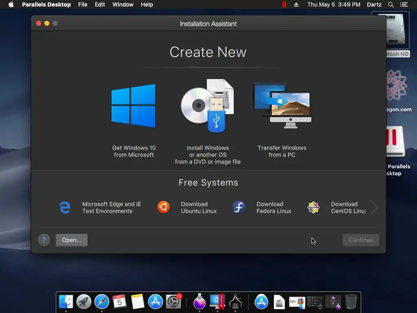Image resolution: width=417 pixels, height=313 pixels.
Task: Open Safari compass in the Dock
Action: point(101,302)
